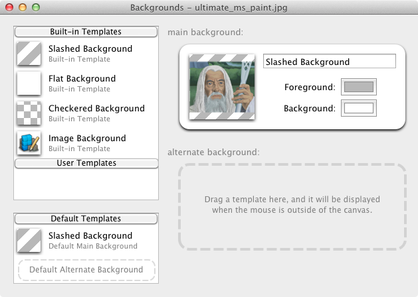418x297 pixels.
Task: Collapse the Built-in Templates section header
Action: click(x=86, y=32)
